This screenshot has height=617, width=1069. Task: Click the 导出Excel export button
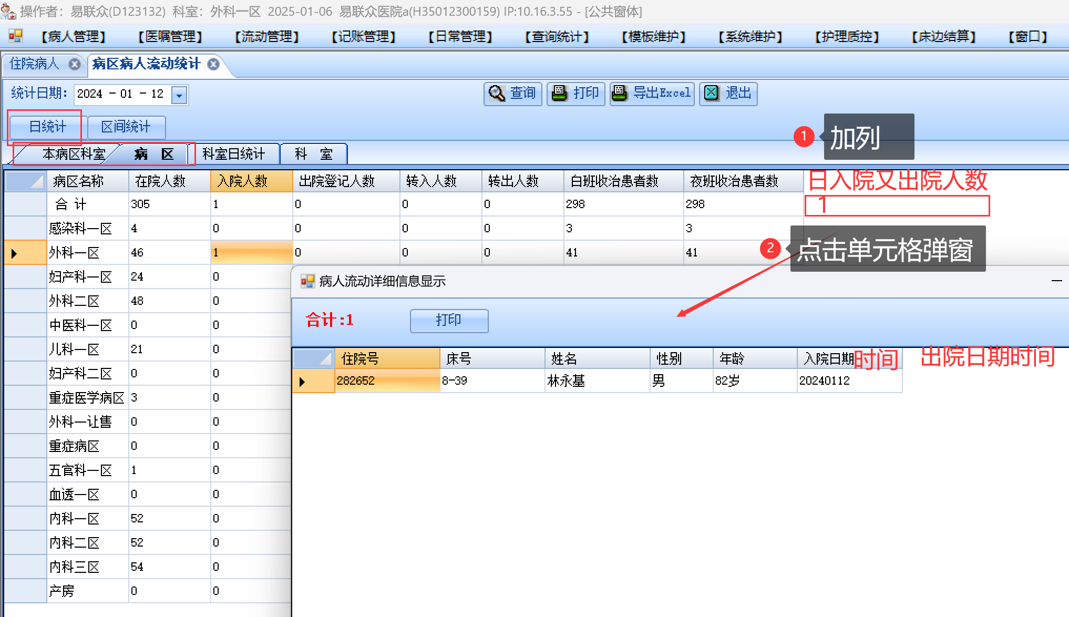point(652,94)
